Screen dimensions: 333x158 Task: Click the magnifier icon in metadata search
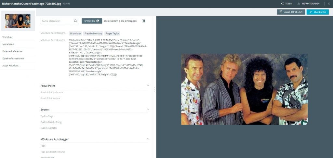point(75,21)
